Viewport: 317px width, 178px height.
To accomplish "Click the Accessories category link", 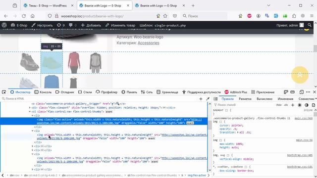I will [x=148, y=43].
